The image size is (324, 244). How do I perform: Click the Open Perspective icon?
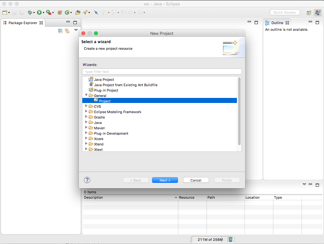[x=309, y=13]
